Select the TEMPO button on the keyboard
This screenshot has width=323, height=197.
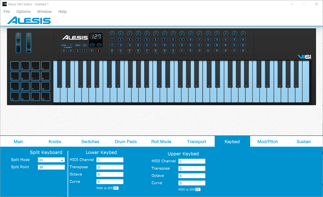tap(78, 45)
